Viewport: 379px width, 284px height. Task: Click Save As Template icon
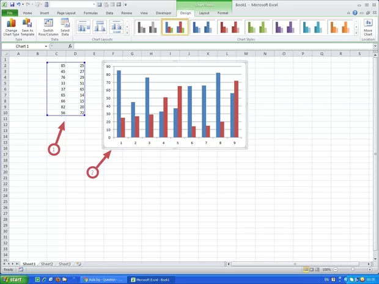coord(28,27)
